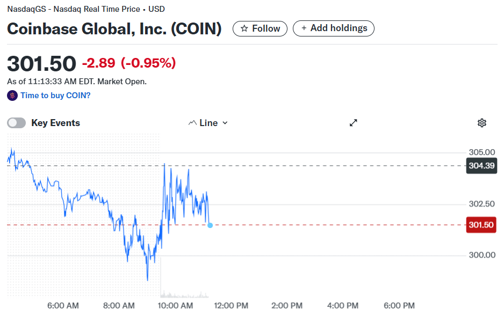Follow Coinbase Global stock
This screenshot has height=316, width=504.
tap(260, 28)
